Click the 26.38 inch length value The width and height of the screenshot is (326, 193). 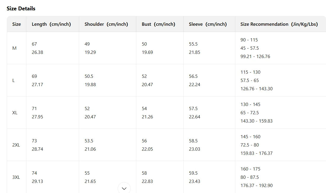(x=37, y=52)
